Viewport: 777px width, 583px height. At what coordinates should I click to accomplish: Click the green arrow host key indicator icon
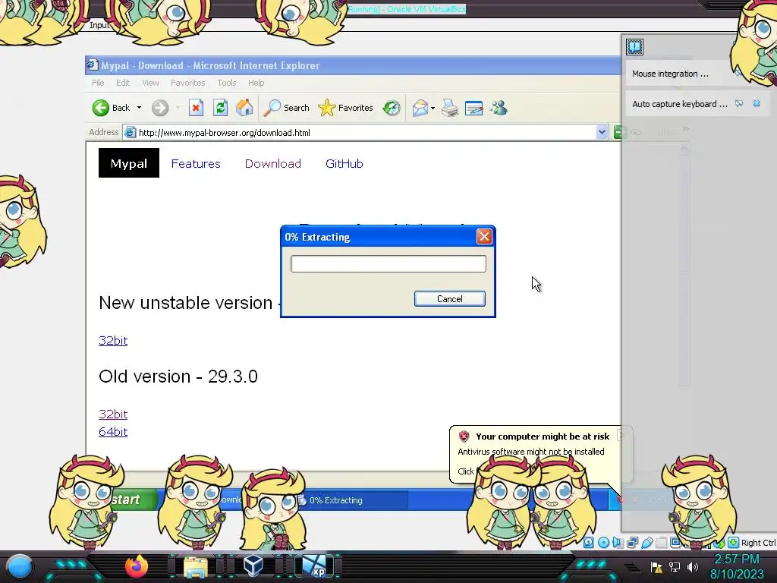click(734, 542)
